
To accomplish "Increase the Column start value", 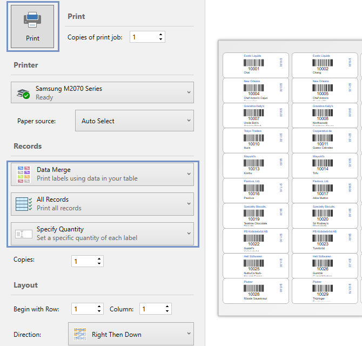I will [x=167, y=307].
